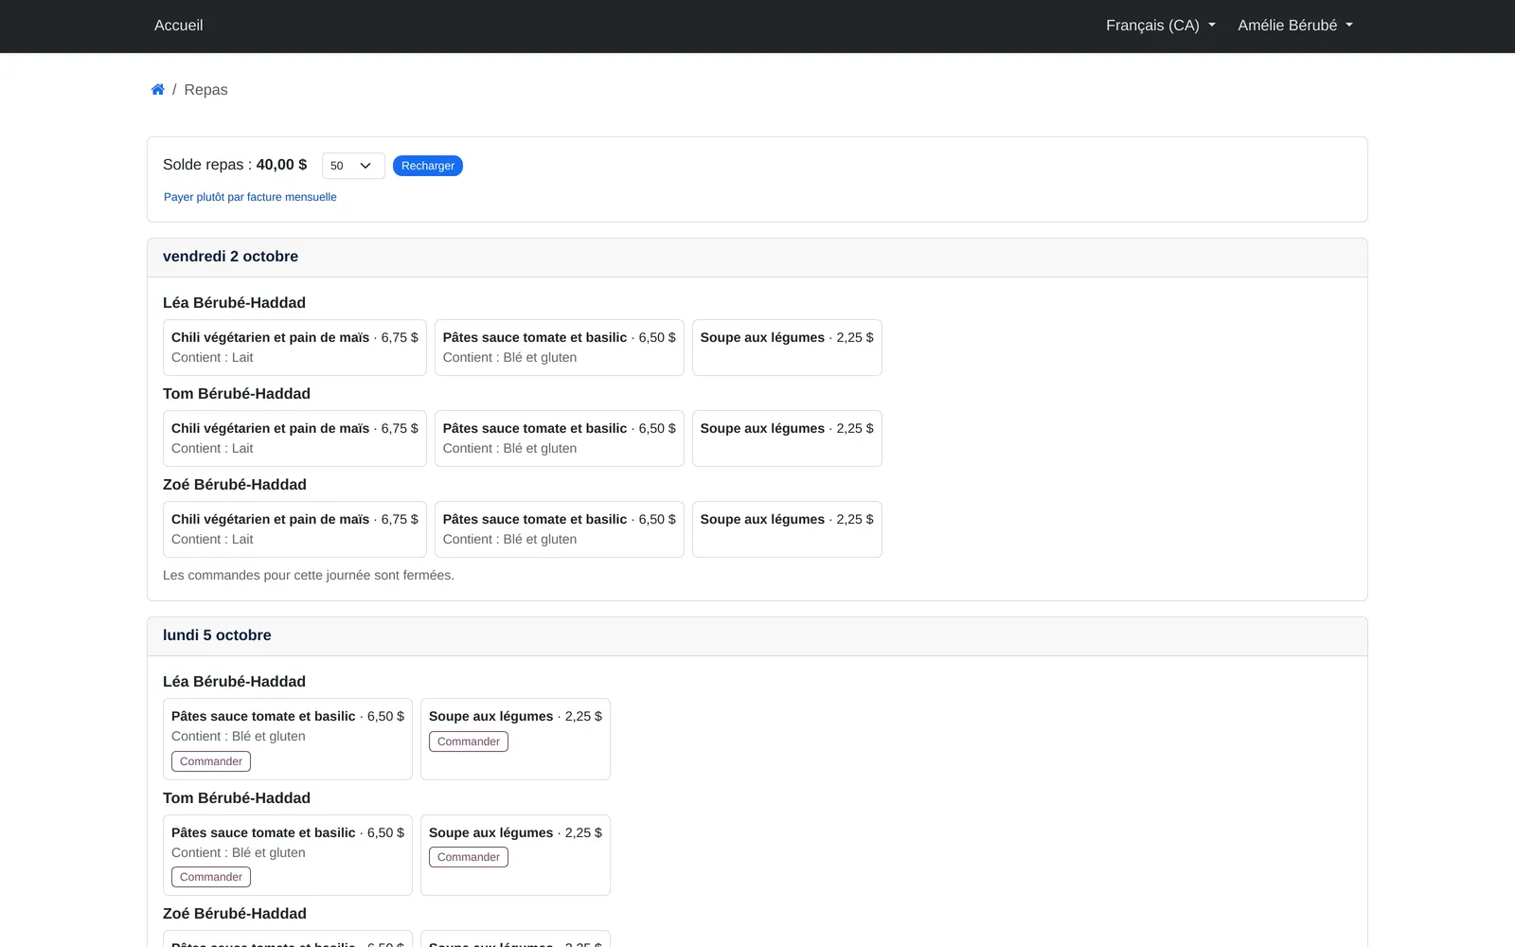Screen dimensions: 1515x947
Task: Open the recharge amount dropdown showing 50
Action: pyautogui.click(x=353, y=166)
